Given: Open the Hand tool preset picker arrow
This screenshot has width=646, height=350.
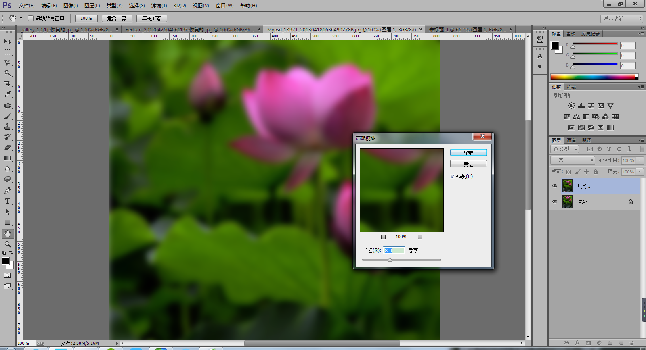Looking at the screenshot, I should click(21, 18).
